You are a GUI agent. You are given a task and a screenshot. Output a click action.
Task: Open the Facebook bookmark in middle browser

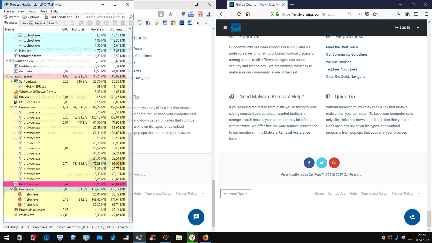point(148,23)
